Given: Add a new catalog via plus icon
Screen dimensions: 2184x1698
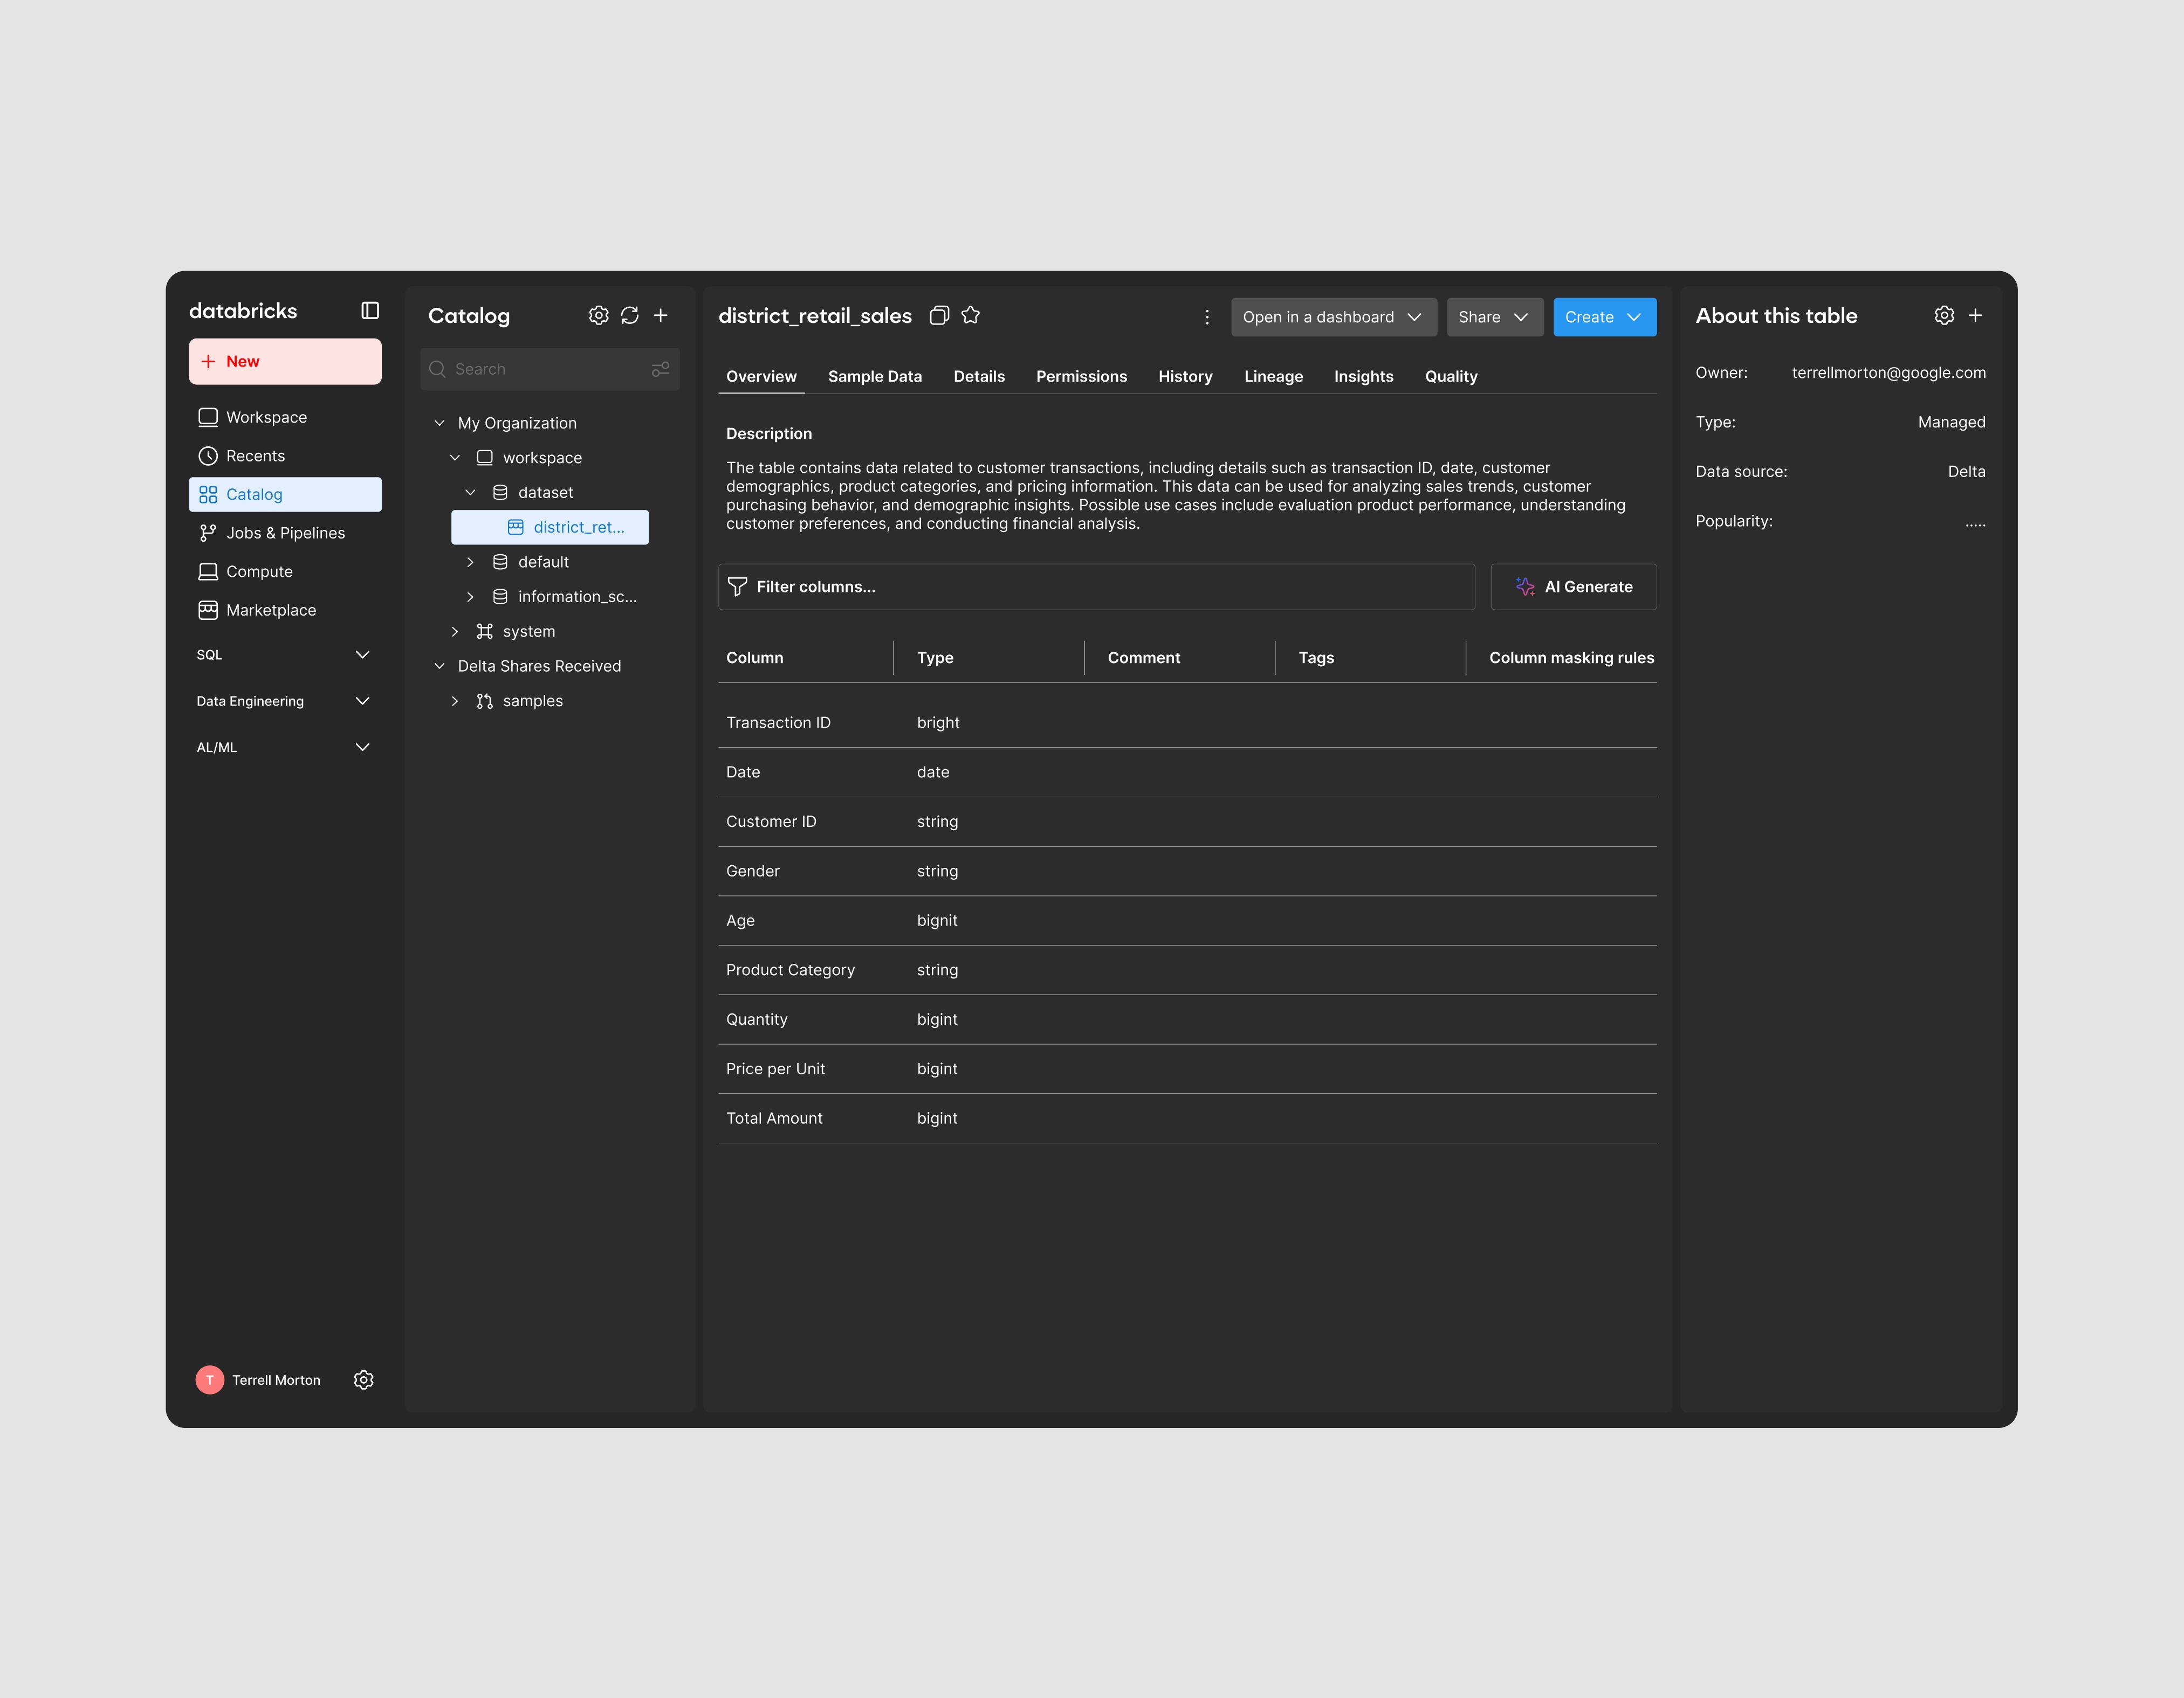Looking at the screenshot, I should (x=661, y=315).
